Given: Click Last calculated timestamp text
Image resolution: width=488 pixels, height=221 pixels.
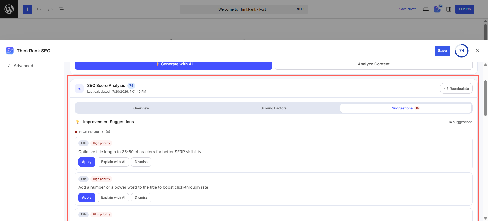Looking at the screenshot, I should pyautogui.click(x=117, y=92).
